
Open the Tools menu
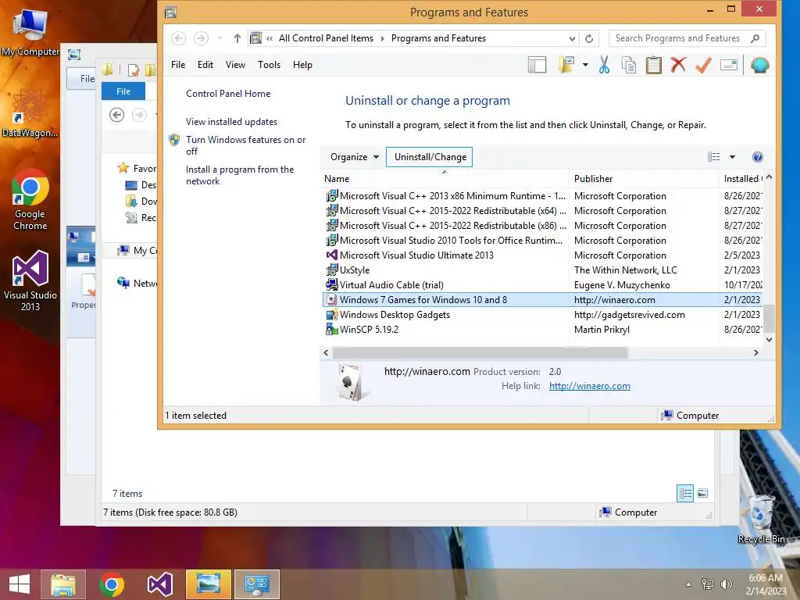(x=269, y=65)
